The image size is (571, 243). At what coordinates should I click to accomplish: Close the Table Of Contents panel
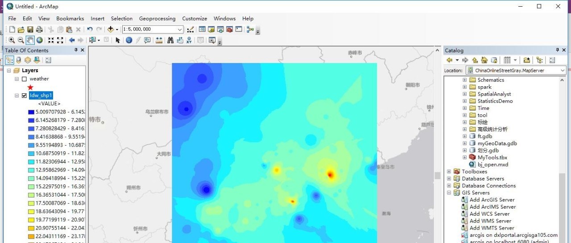[x=83, y=50]
